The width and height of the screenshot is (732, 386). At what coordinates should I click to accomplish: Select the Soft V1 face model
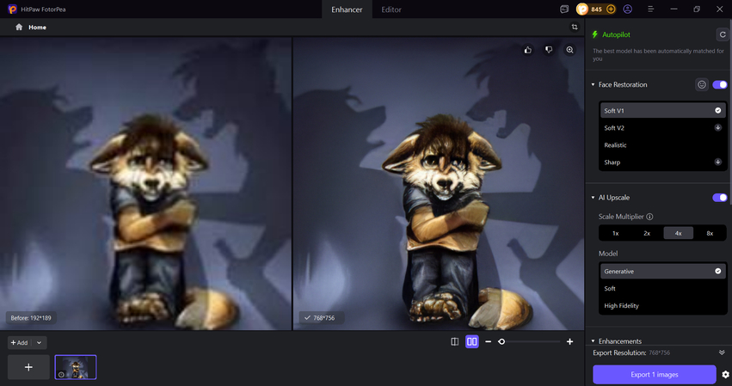click(662, 111)
